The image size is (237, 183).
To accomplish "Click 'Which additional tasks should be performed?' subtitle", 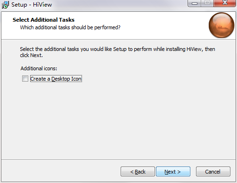I will (70, 27).
